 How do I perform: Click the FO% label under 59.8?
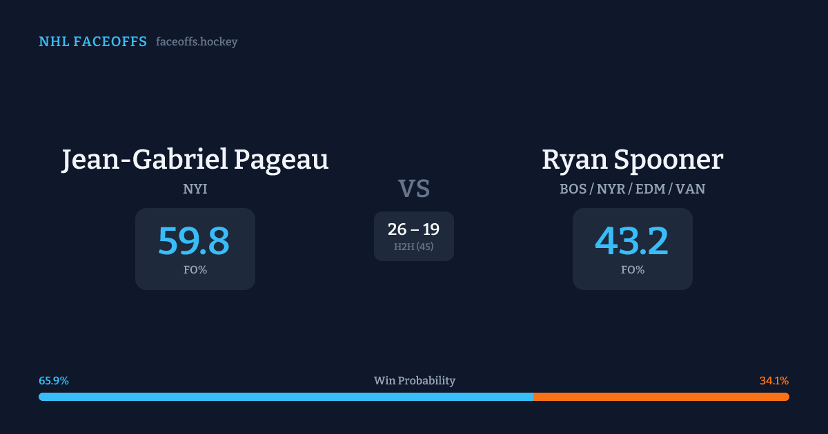click(195, 270)
